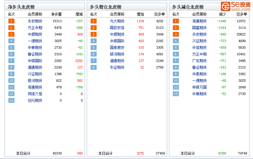Screen dimensions: 253x159
Task: Click 银河期货 in the 多头增仓龙虎榜 table
Action: (117, 54)
